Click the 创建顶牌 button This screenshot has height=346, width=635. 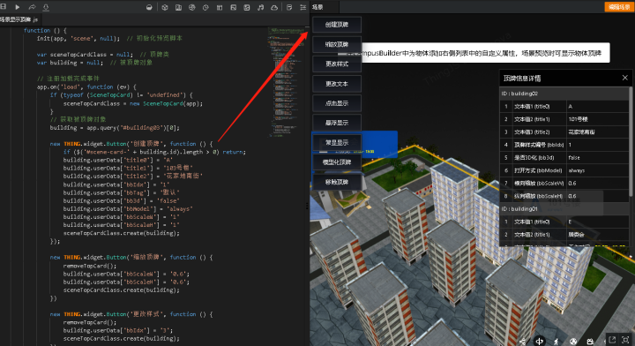tap(337, 25)
